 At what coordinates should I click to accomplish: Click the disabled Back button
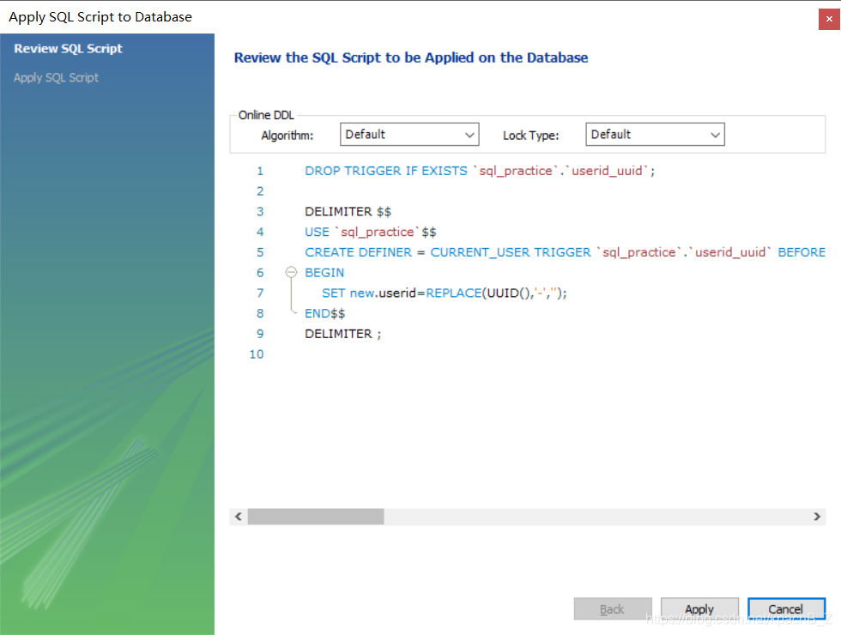(x=613, y=608)
